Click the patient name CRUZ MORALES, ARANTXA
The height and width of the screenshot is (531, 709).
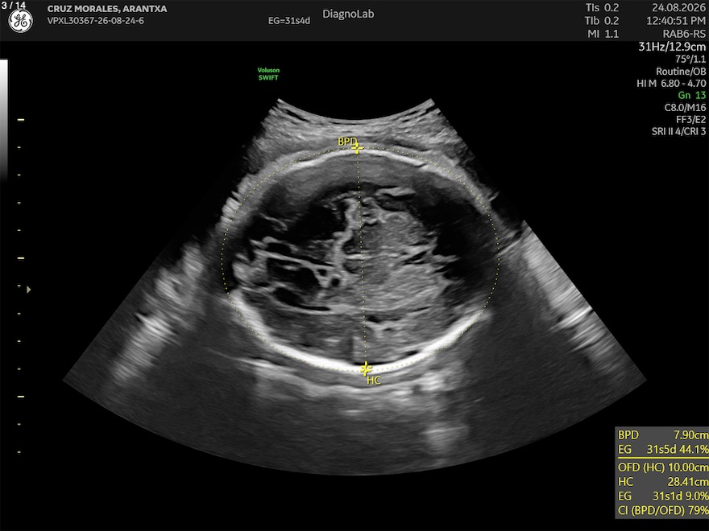pos(107,9)
